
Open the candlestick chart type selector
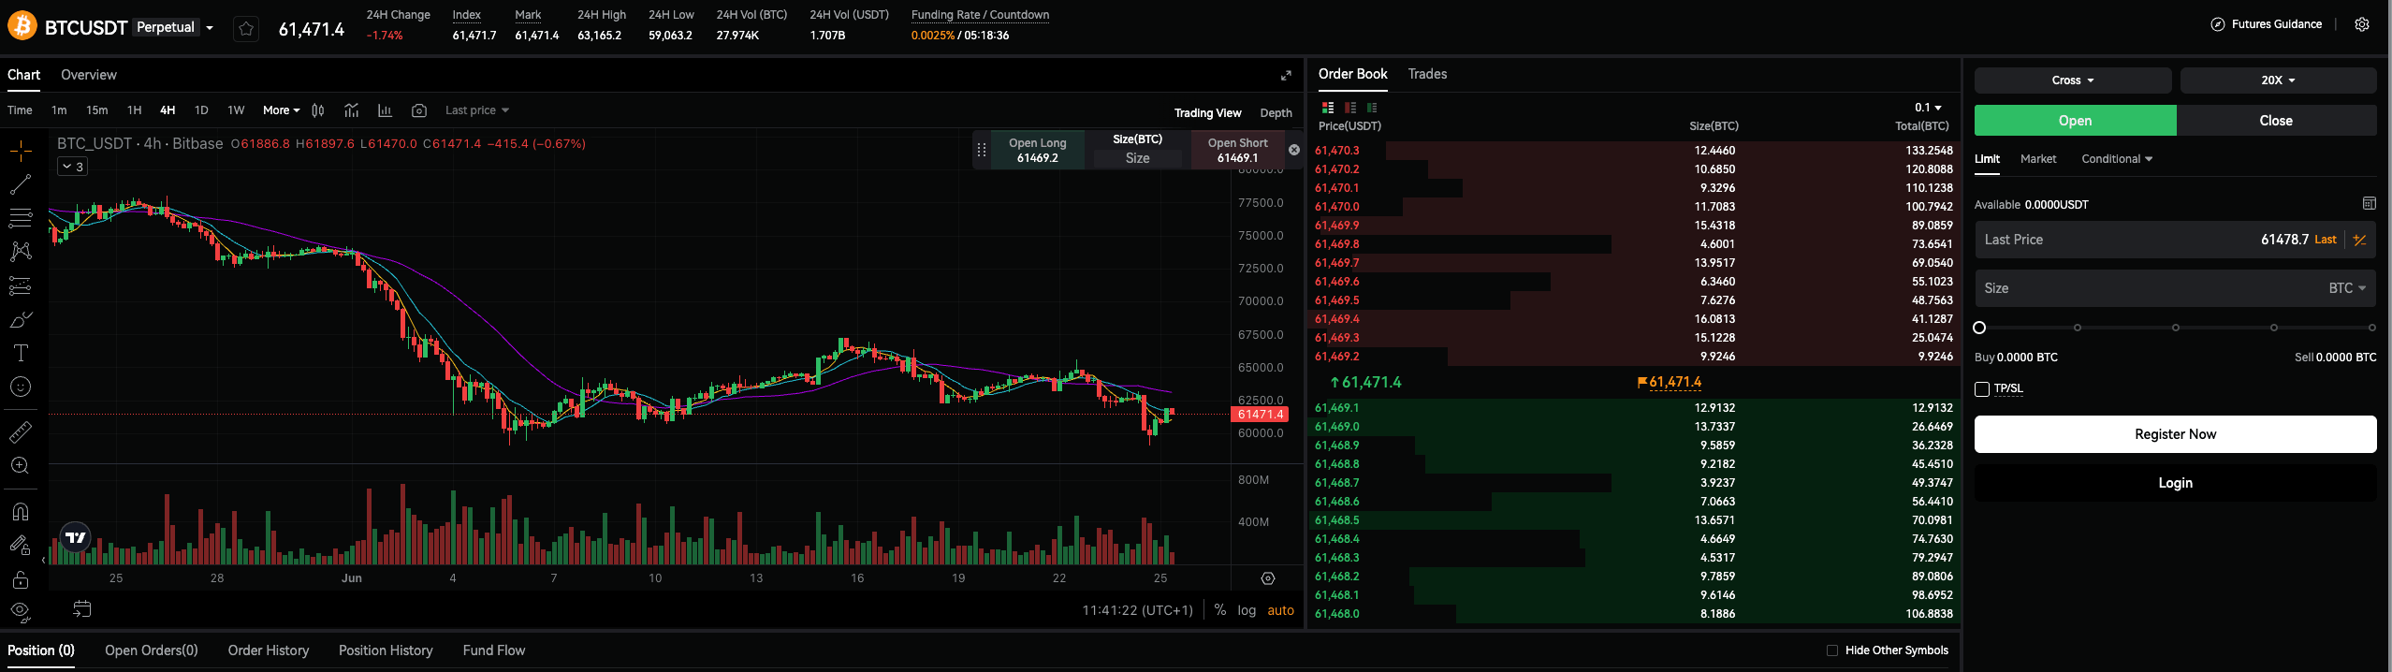(318, 110)
